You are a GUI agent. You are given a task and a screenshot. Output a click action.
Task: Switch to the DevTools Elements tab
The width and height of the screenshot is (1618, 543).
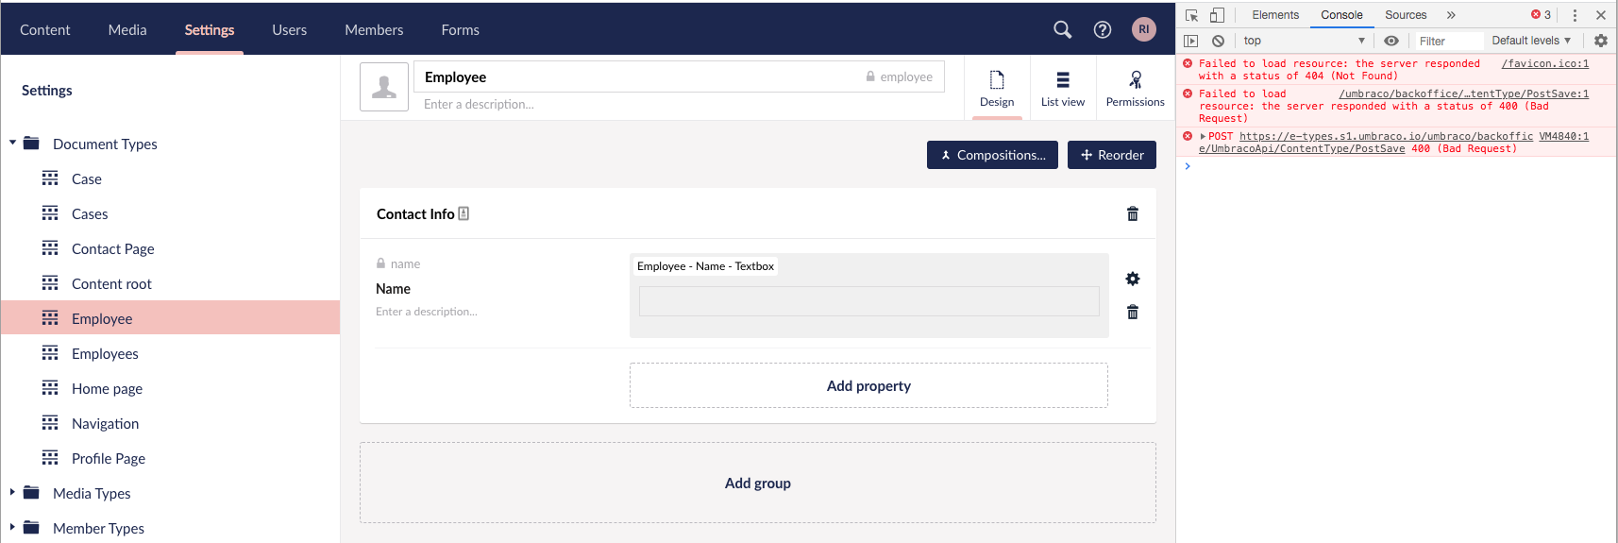pos(1275,15)
